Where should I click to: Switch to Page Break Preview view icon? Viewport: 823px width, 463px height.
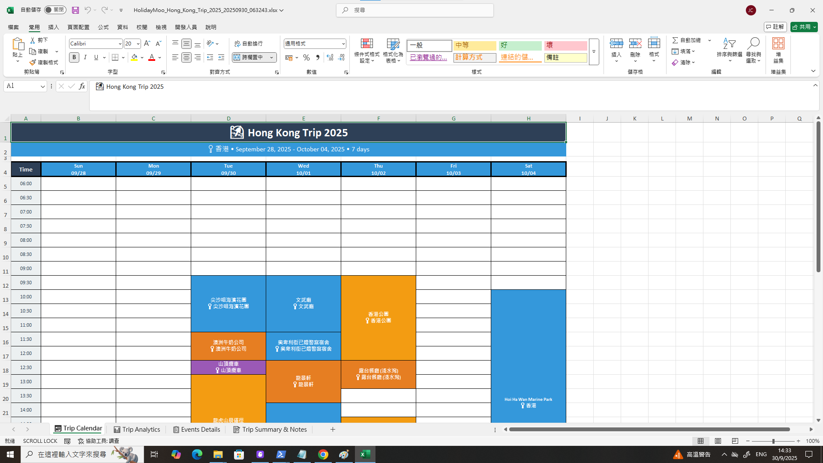pyautogui.click(x=735, y=441)
